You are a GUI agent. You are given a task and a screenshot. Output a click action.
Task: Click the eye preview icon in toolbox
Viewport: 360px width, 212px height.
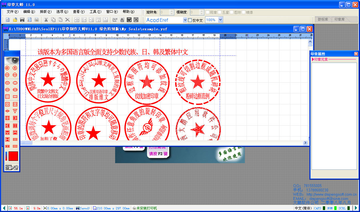click(x=11, y=60)
